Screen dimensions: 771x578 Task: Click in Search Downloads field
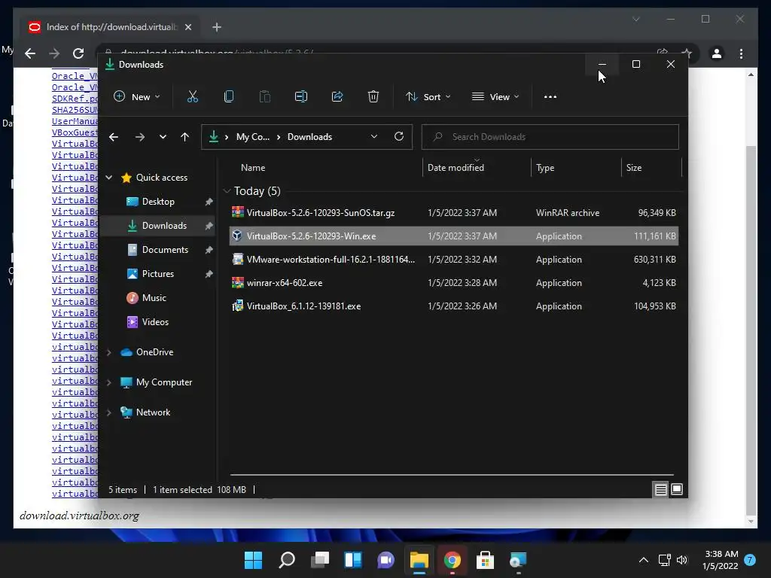550,137
